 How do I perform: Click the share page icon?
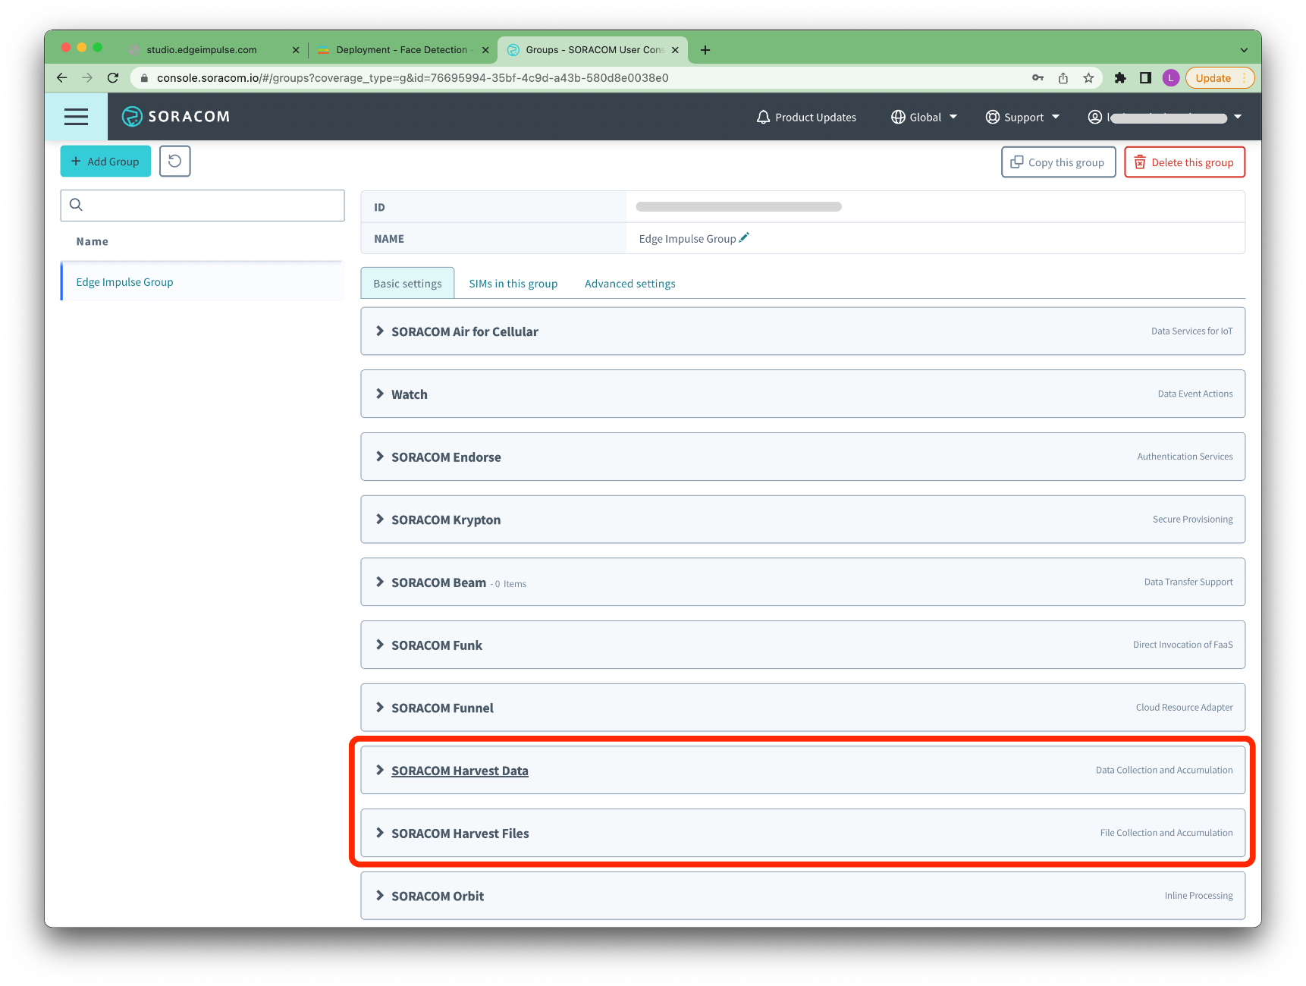[1063, 77]
